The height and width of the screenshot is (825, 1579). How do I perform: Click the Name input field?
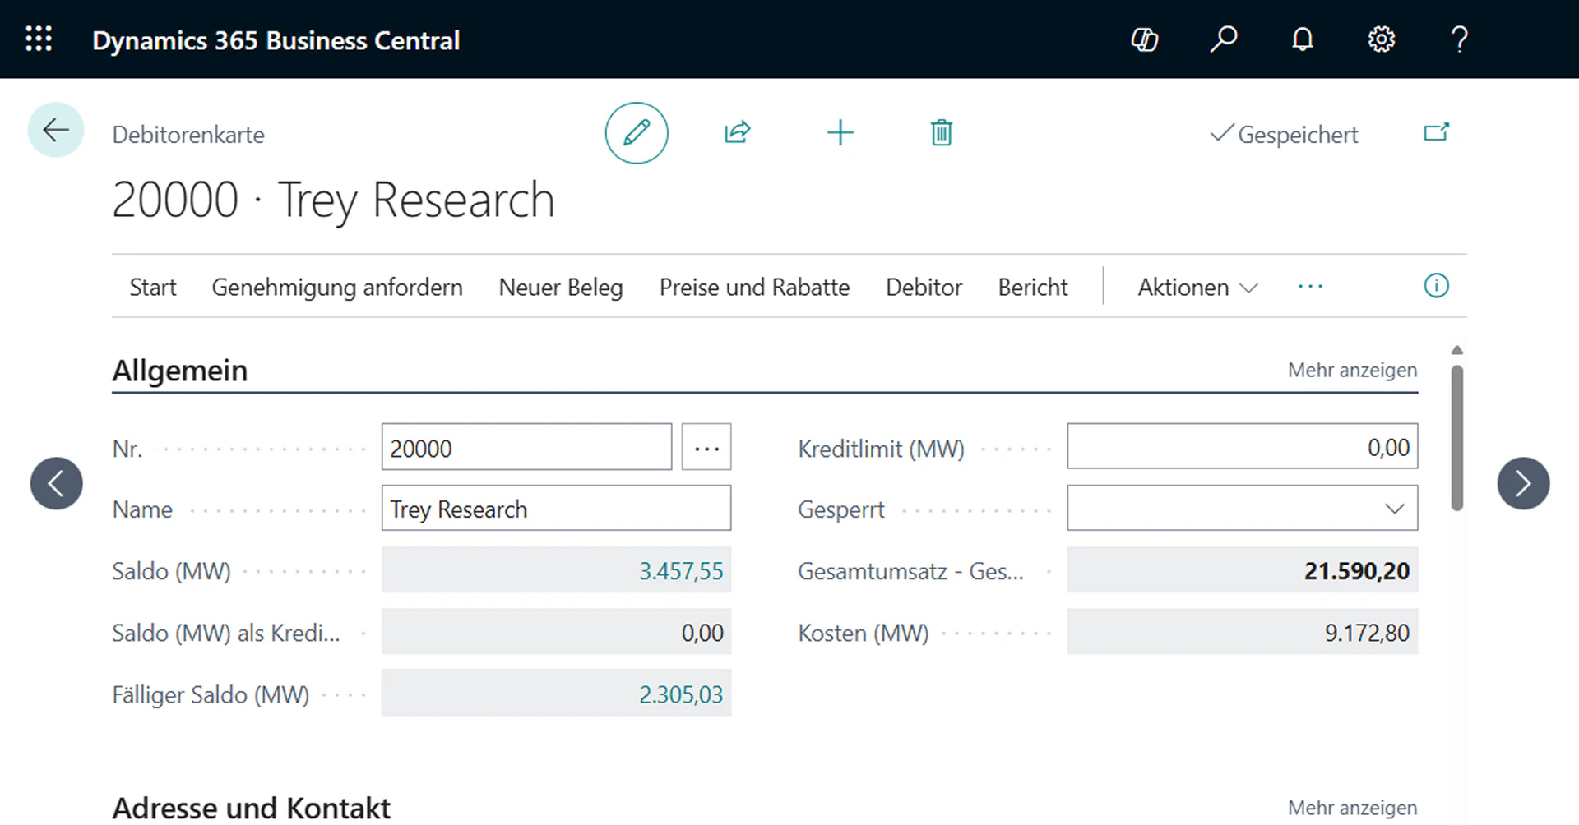point(556,508)
